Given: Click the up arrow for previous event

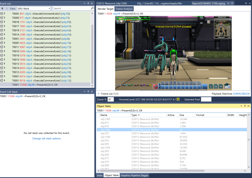Looking at the screenshot, I should (2, 8).
